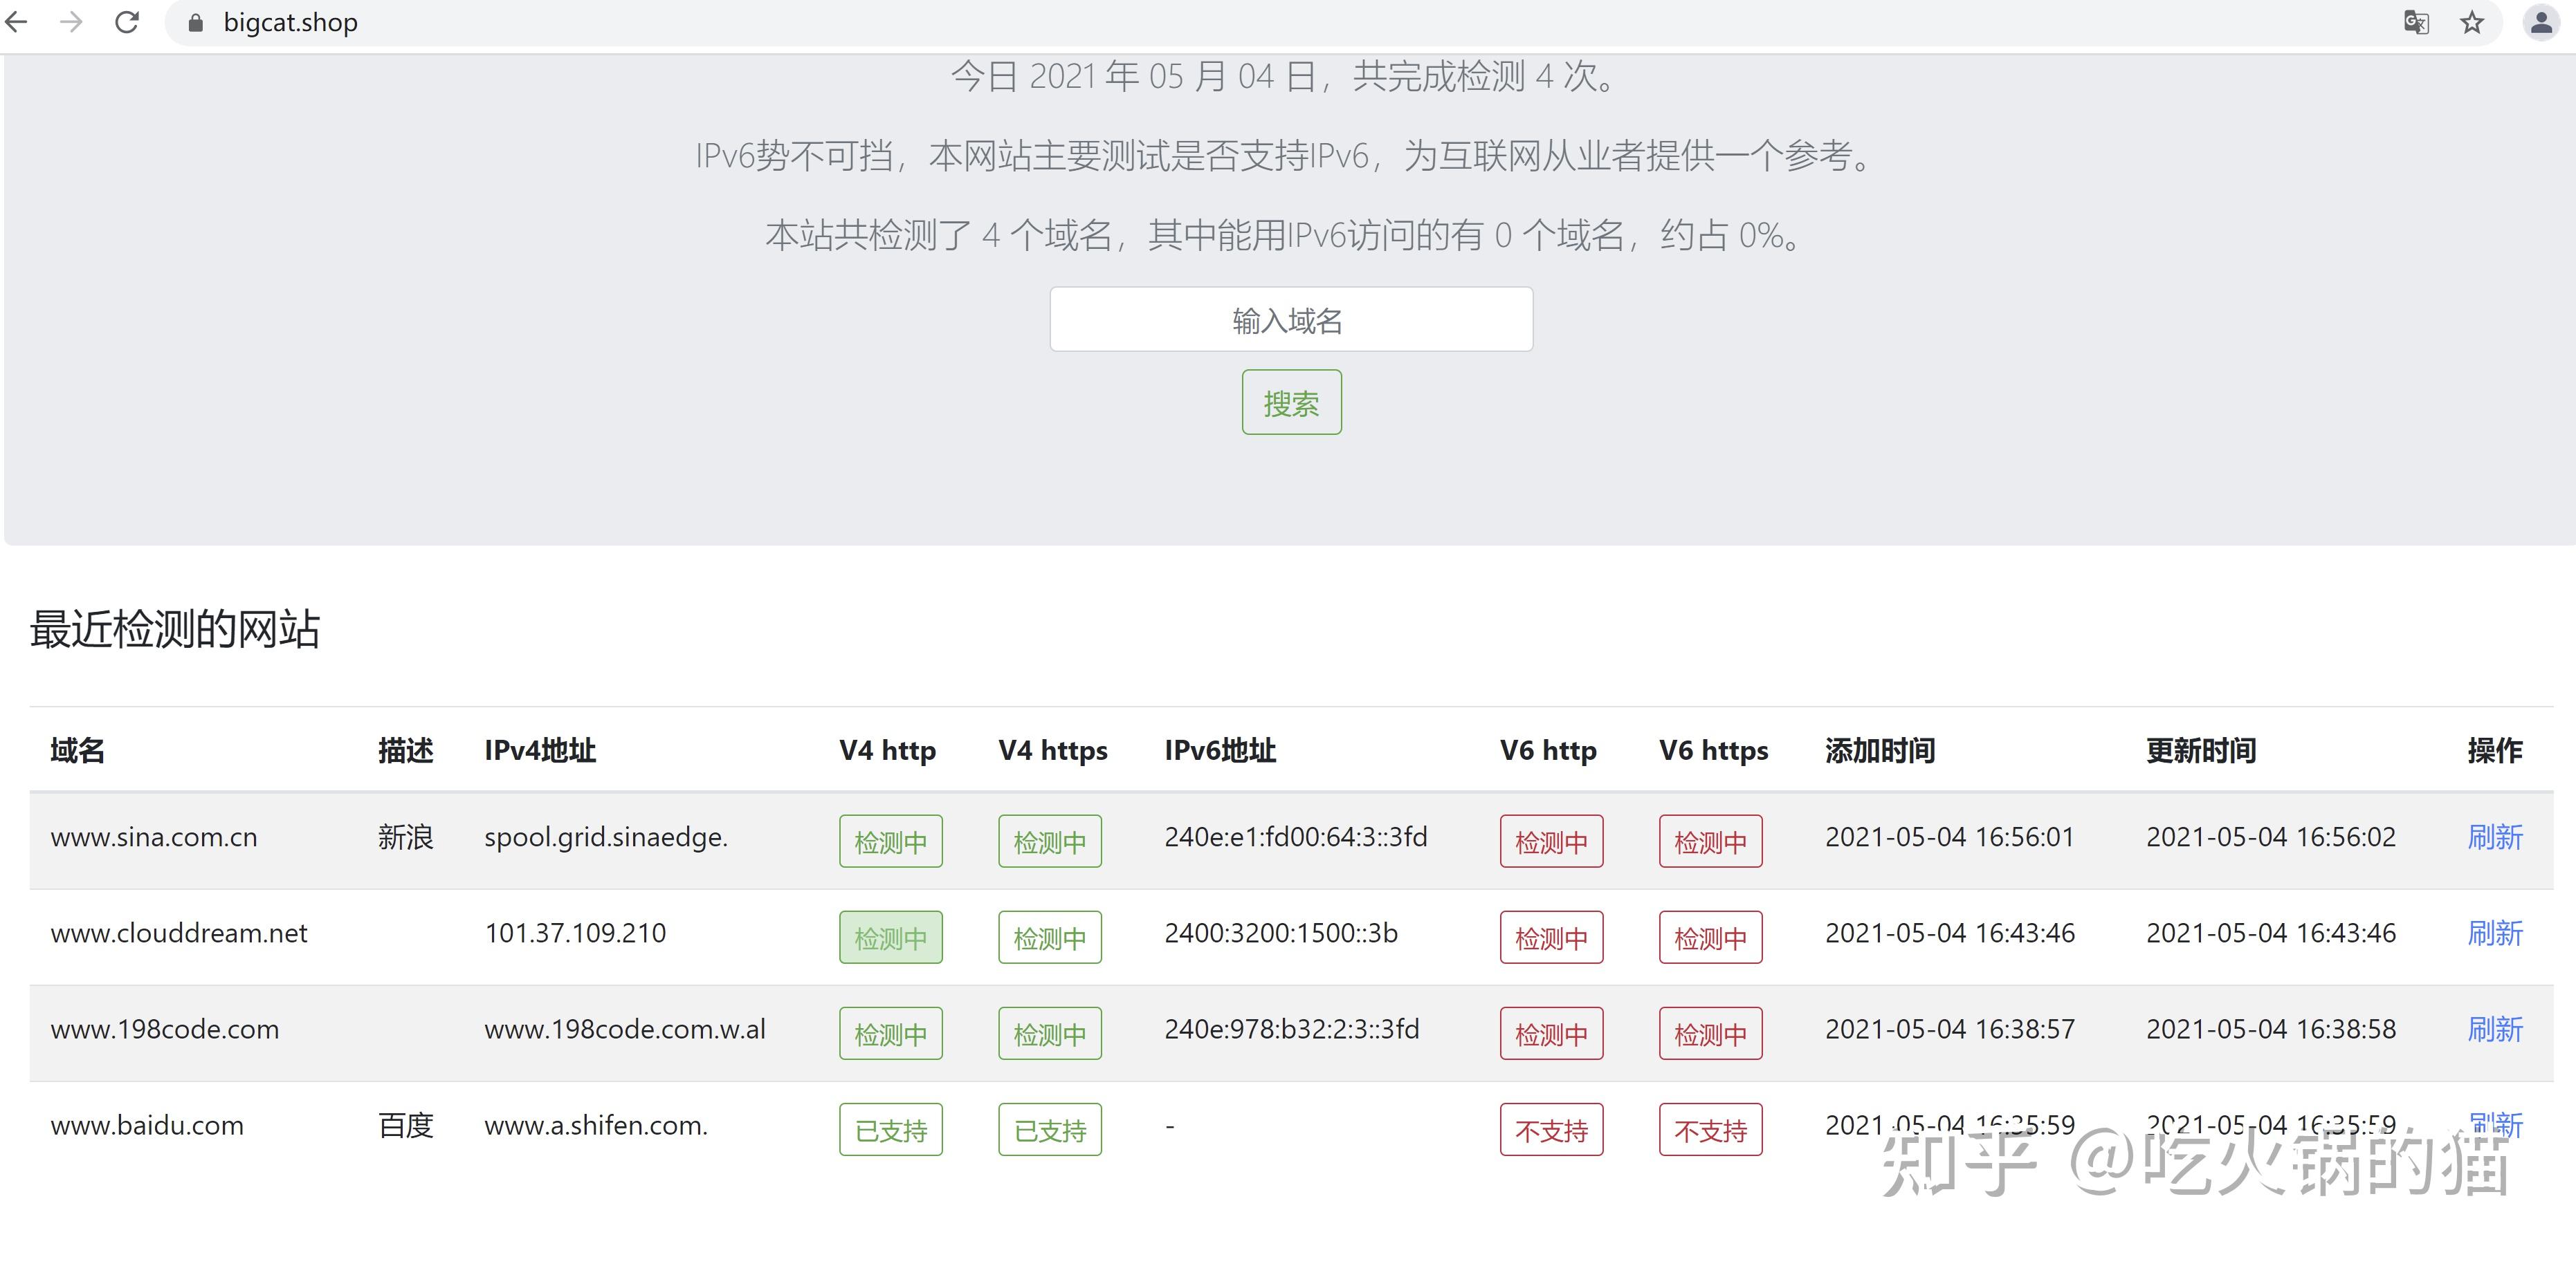The width and height of the screenshot is (2576, 1266).
Task: Reload the bigcat.shop page
Action: point(127,22)
